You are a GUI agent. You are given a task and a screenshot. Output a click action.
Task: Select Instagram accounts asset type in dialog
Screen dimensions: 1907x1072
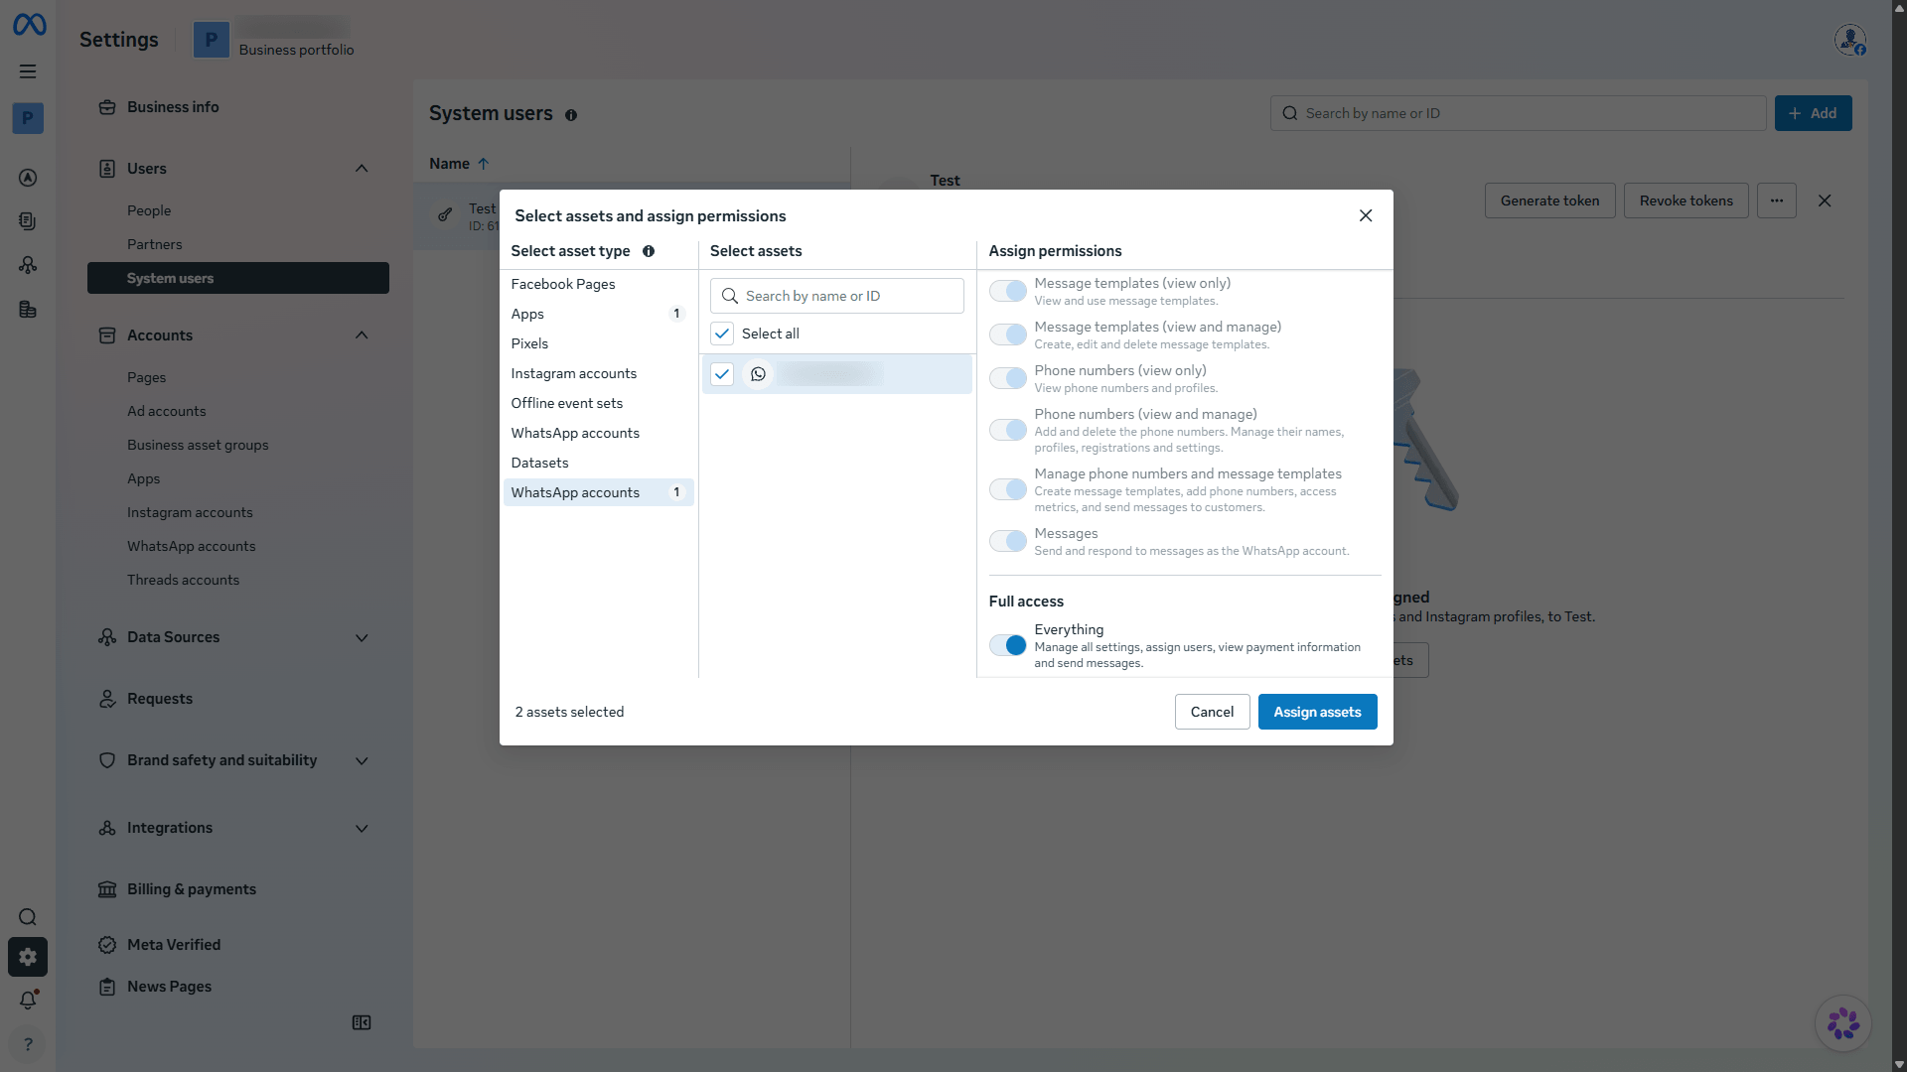(598, 373)
